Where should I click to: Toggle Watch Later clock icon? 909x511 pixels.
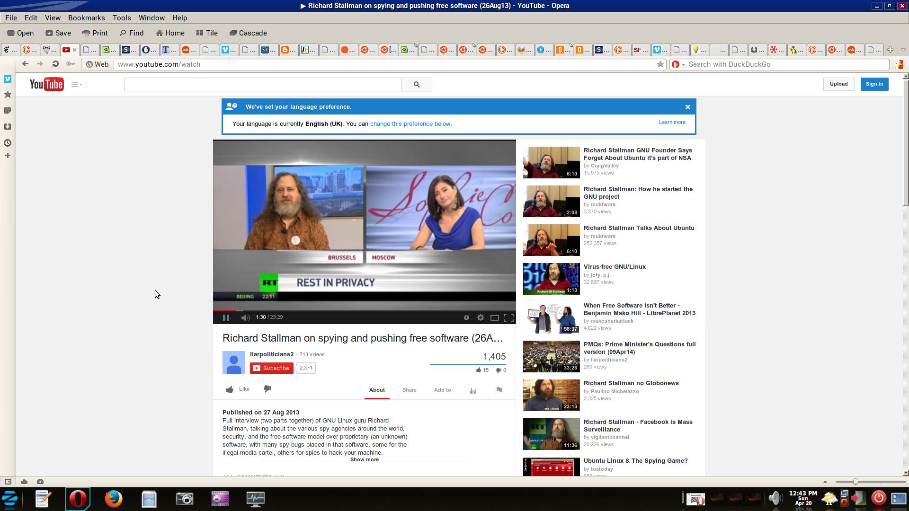click(x=466, y=318)
